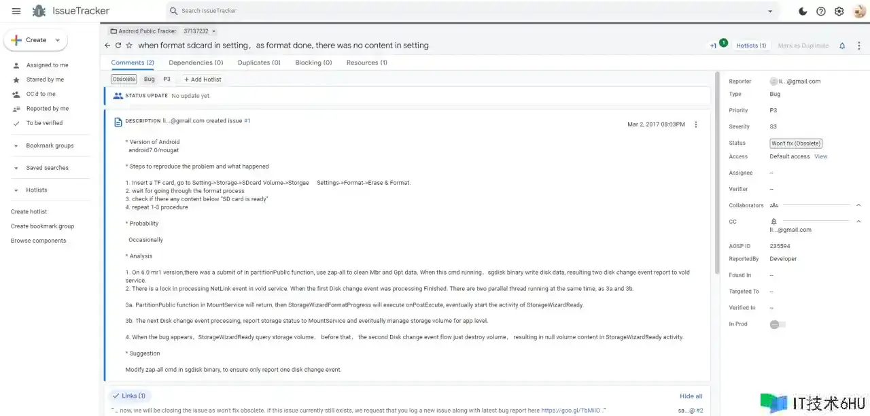Open the issue overflow menu
870x416 pixels.
tap(859, 46)
